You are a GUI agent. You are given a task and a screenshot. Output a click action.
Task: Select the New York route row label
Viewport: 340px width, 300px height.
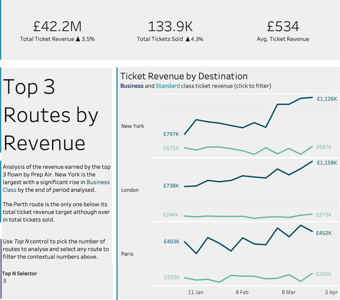pyautogui.click(x=133, y=126)
